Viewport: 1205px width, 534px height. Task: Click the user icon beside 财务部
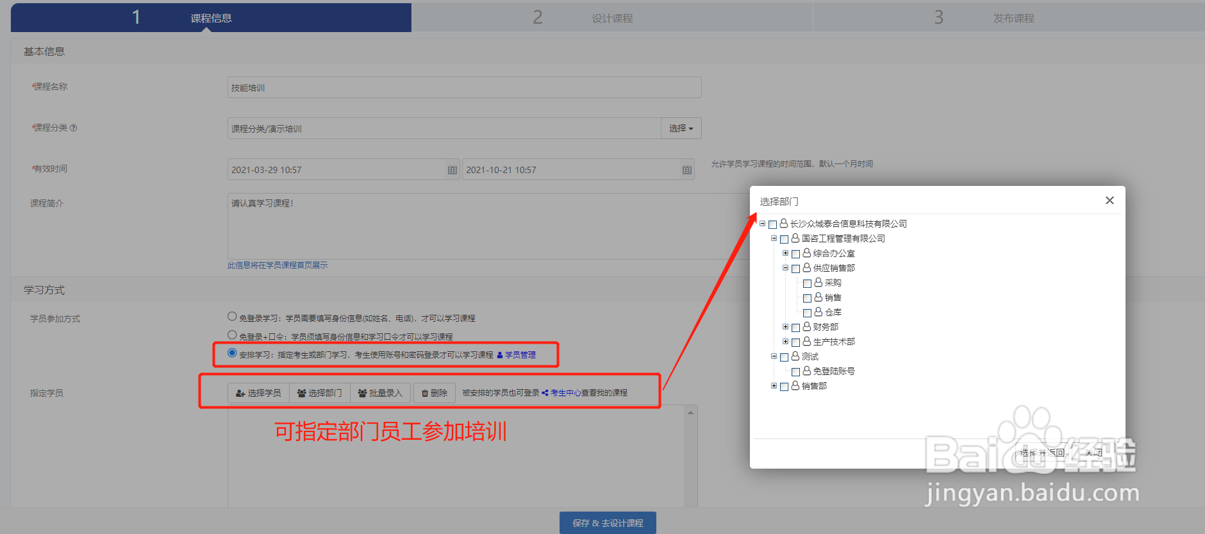tap(806, 326)
